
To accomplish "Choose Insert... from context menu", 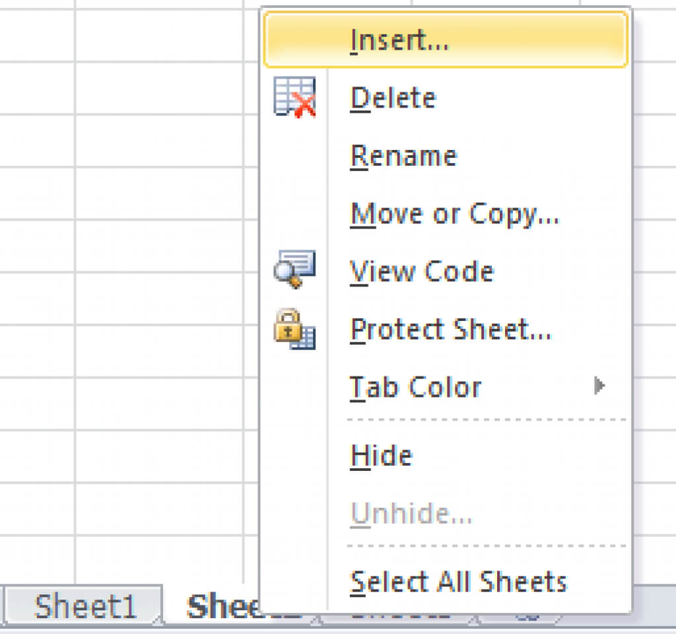I will (x=399, y=40).
